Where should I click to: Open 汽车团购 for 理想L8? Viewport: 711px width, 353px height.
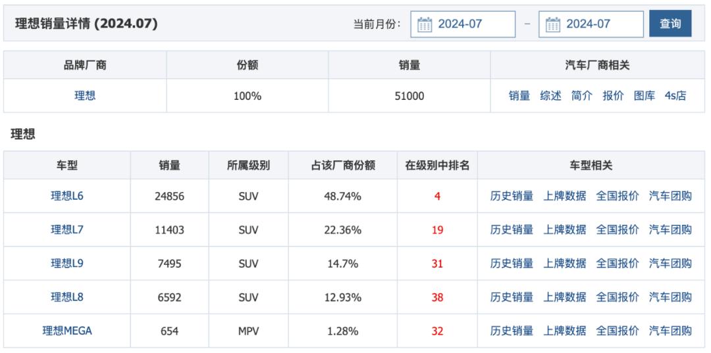coord(670,297)
